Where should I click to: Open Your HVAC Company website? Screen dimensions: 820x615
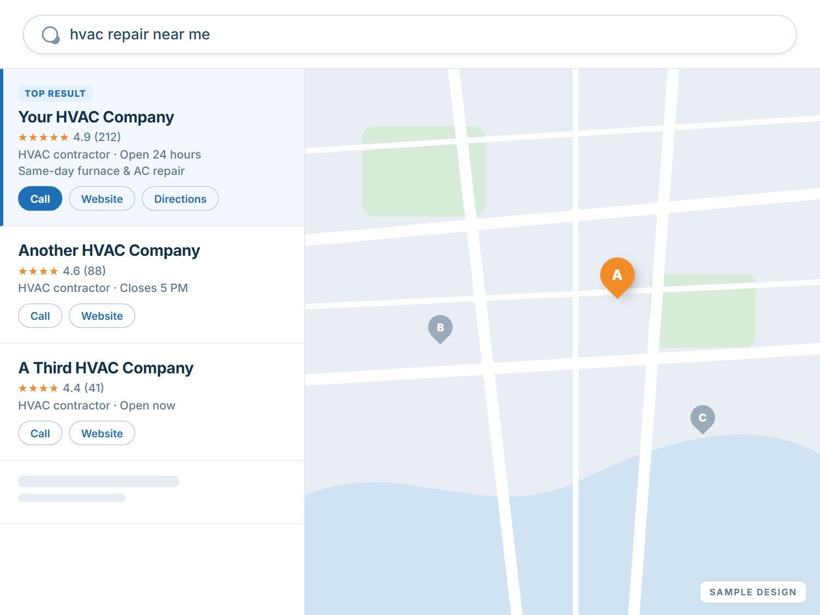tap(102, 198)
